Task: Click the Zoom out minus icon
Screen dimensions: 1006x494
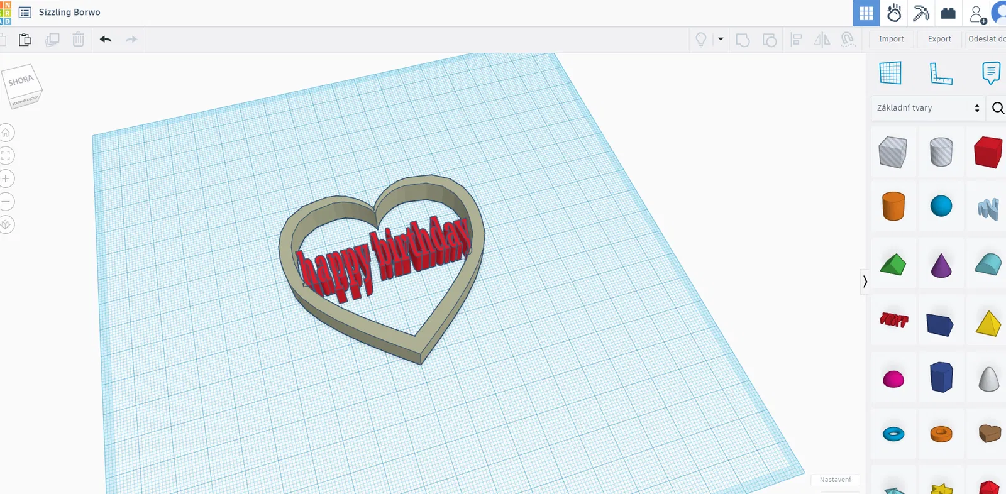Action: pos(6,202)
